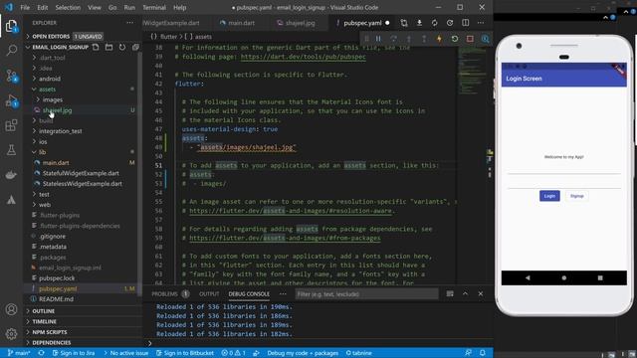Open Explorer views and more actions

(x=130, y=23)
